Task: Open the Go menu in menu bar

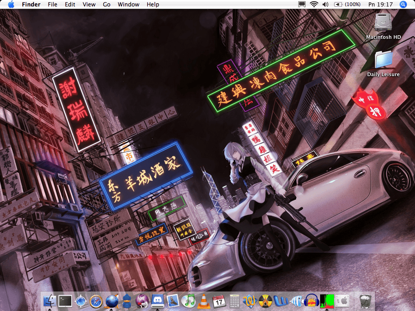Action: point(107,4)
